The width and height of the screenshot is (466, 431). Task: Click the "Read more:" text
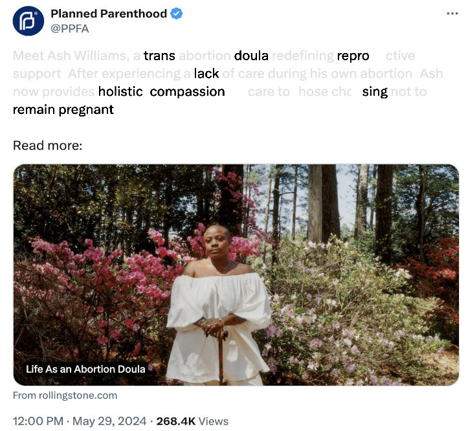point(47,145)
